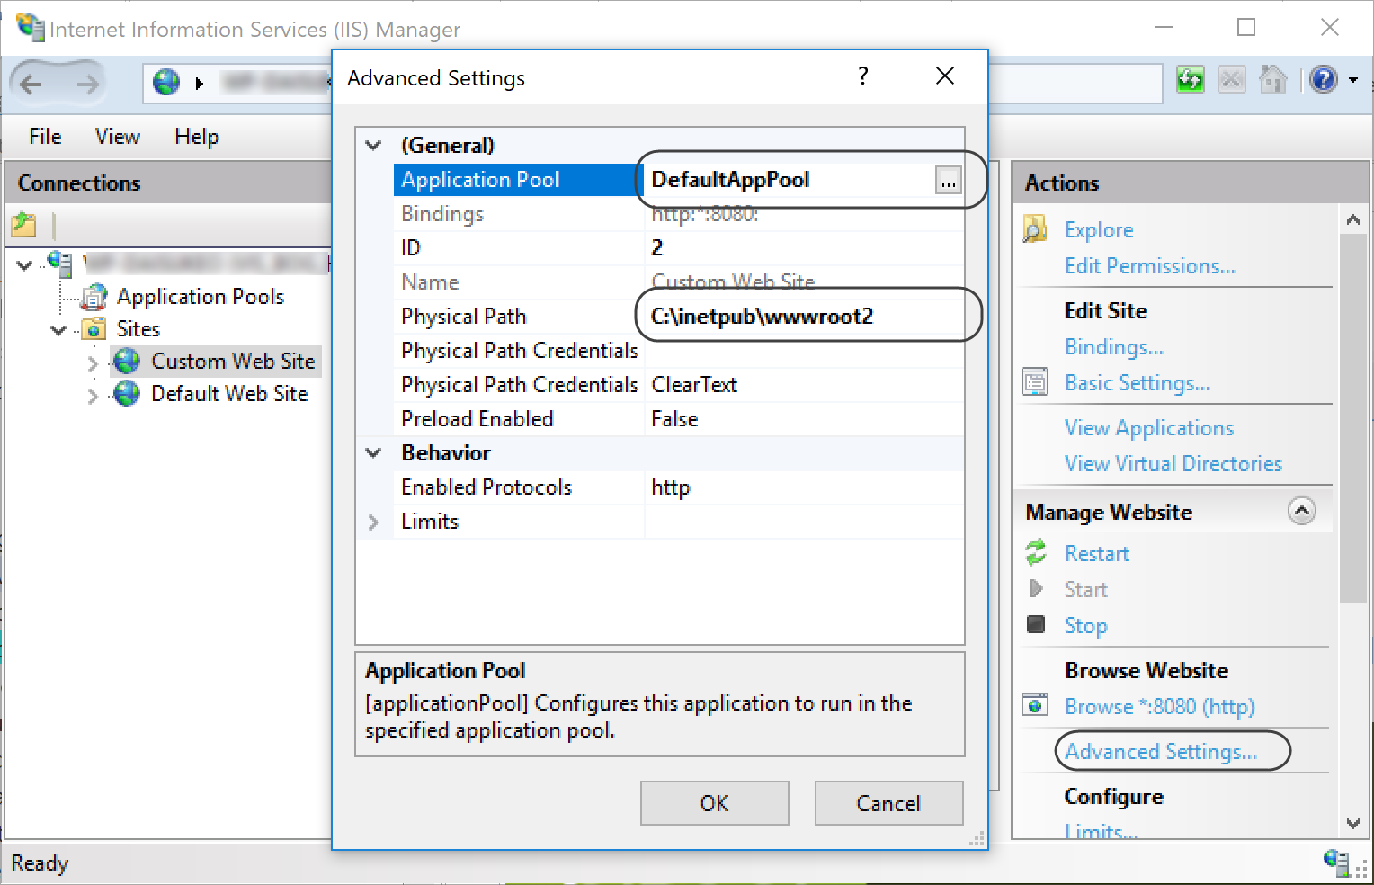This screenshot has width=1374, height=885.
Task: Open Basic Settings link
Action: pyautogui.click(x=1138, y=383)
